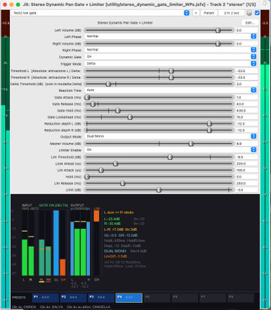Load preset P2
271x310 pixels.
click(x=73, y=298)
